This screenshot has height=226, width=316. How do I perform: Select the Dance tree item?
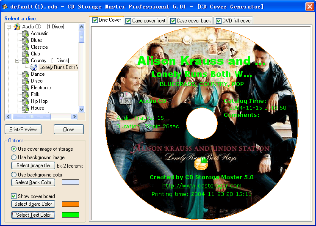pyautogui.click(x=38, y=74)
